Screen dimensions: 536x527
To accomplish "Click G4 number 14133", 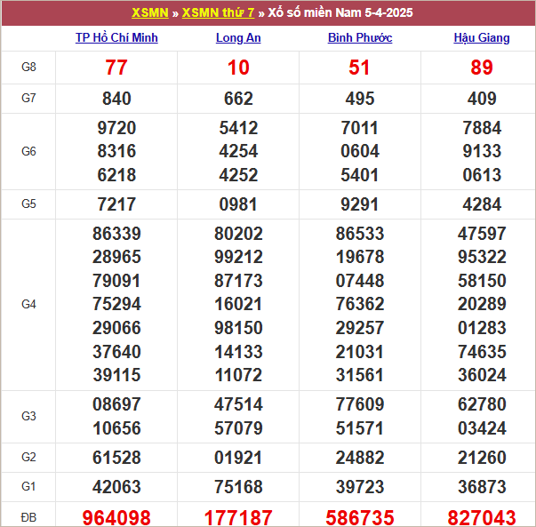I will 238,352.
